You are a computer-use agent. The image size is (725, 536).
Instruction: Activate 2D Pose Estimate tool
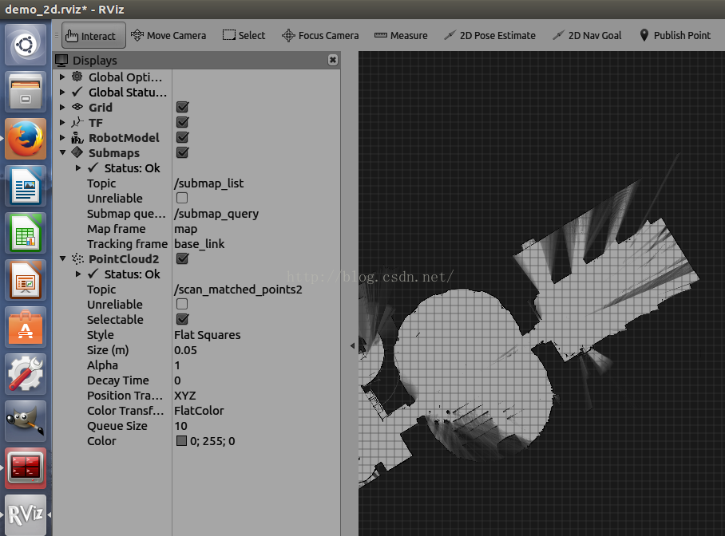tap(489, 36)
